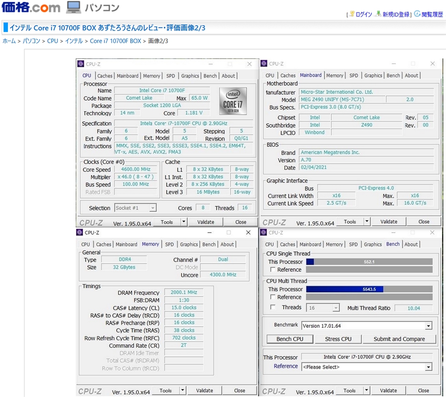Click the インテル breadcrumb link
446x397 pixels.
coord(74,41)
